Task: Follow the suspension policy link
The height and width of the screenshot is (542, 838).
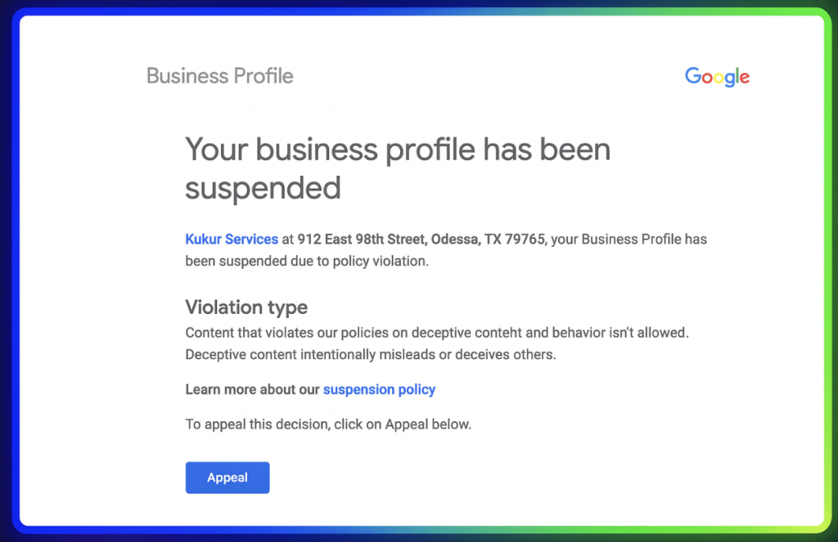Action: (x=380, y=389)
